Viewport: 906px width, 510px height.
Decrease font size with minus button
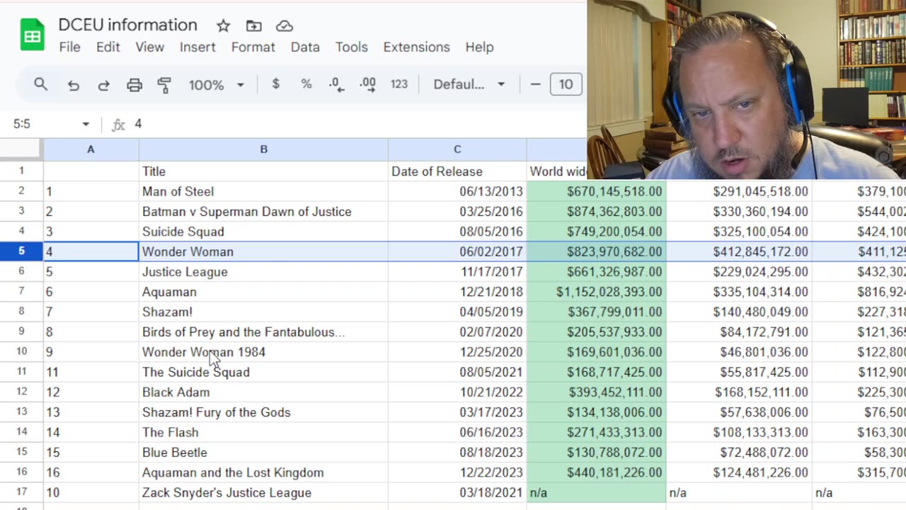[x=535, y=84]
